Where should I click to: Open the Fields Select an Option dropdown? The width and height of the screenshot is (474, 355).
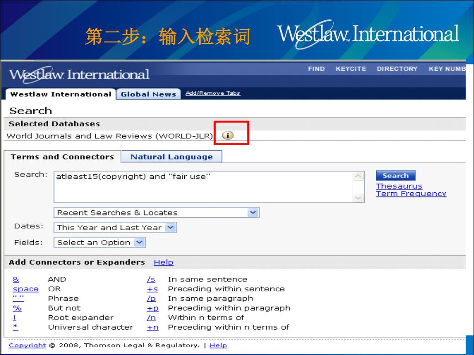pos(100,242)
